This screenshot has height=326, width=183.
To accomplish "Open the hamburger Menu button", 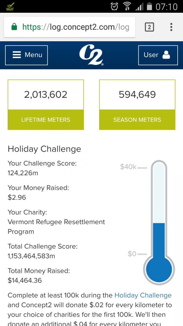I will pos(26,55).
